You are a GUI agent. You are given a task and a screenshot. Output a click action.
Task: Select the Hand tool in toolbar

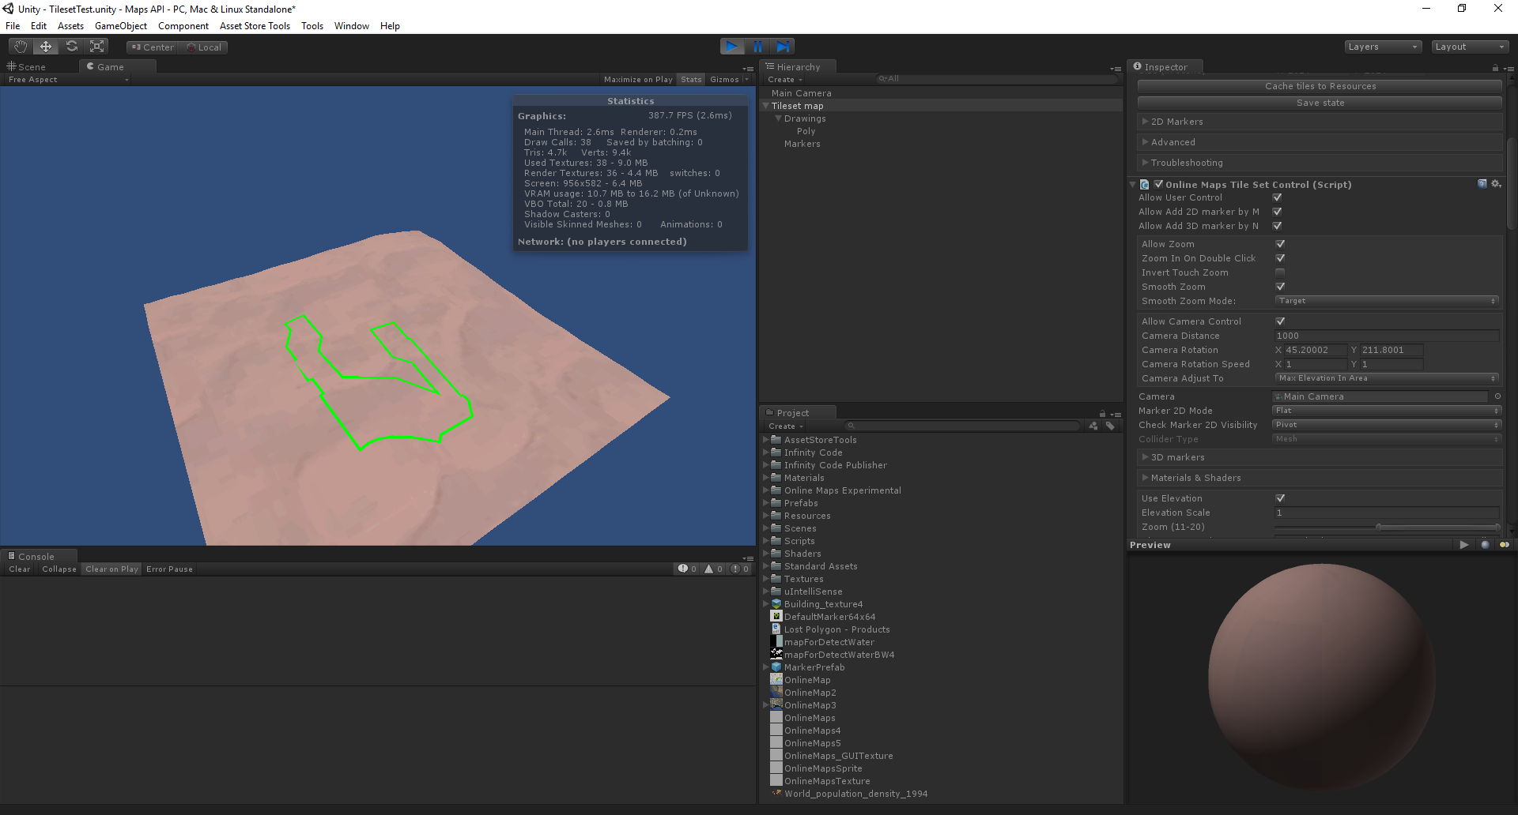(20, 47)
